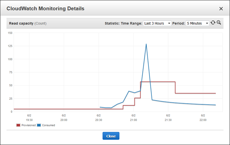Select the Consumed legend label
This screenshot has width=230, height=145.
pyautogui.click(x=48, y=125)
